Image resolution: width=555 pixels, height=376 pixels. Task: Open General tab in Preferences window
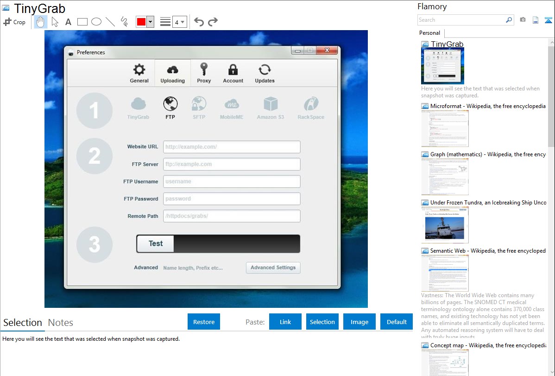[x=139, y=73]
